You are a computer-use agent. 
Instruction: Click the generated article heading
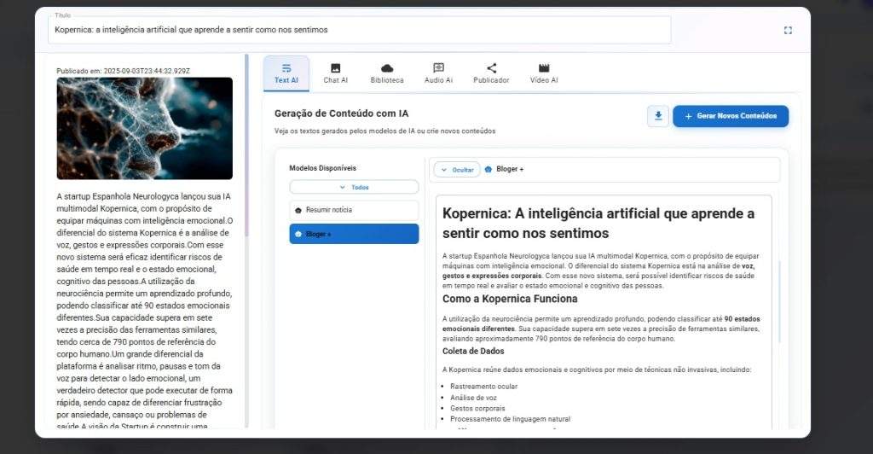click(x=598, y=223)
